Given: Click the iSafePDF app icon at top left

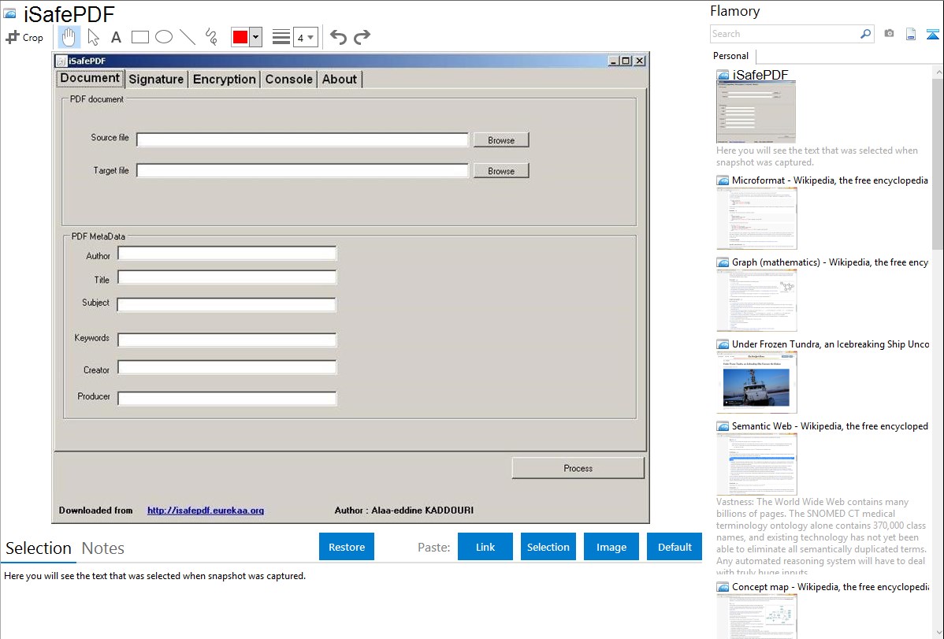Looking at the screenshot, I should click(9, 13).
